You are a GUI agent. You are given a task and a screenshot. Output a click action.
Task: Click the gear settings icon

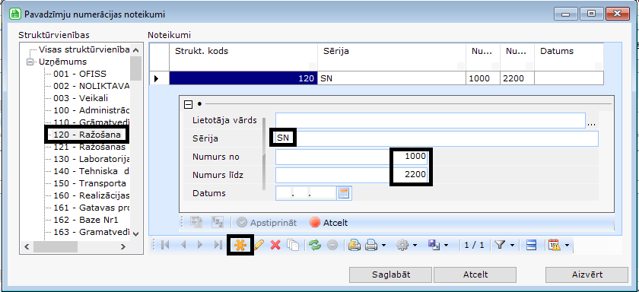click(402, 245)
